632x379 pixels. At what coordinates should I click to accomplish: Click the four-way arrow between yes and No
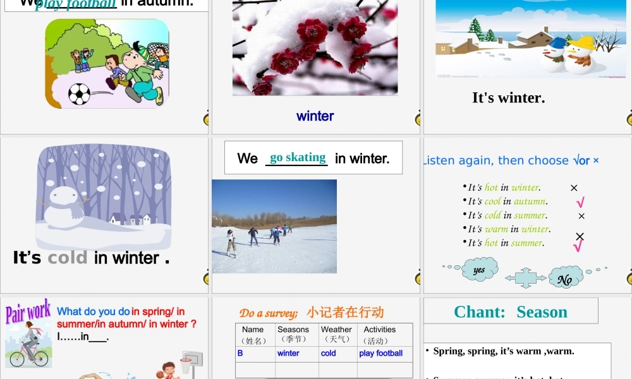pos(525,278)
